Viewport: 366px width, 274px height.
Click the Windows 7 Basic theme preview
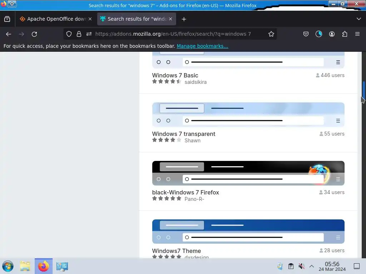click(248, 60)
